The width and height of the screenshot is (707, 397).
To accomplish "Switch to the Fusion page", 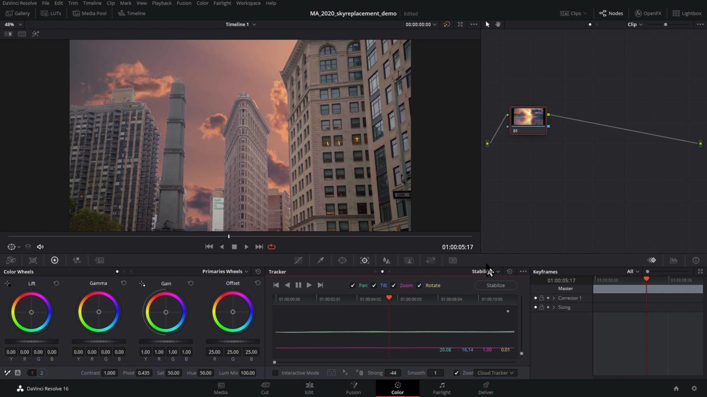I will pyautogui.click(x=353, y=388).
